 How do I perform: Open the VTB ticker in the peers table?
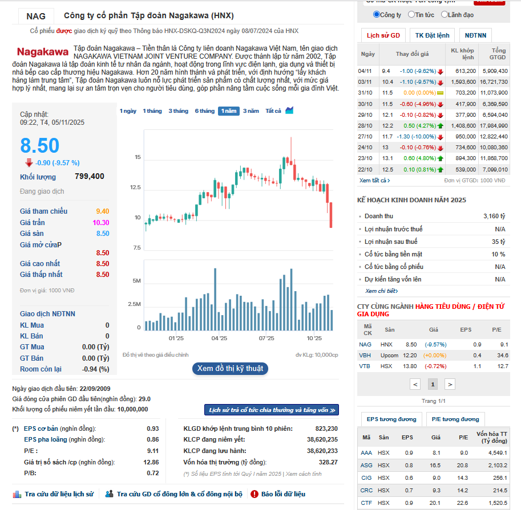[x=365, y=366]
